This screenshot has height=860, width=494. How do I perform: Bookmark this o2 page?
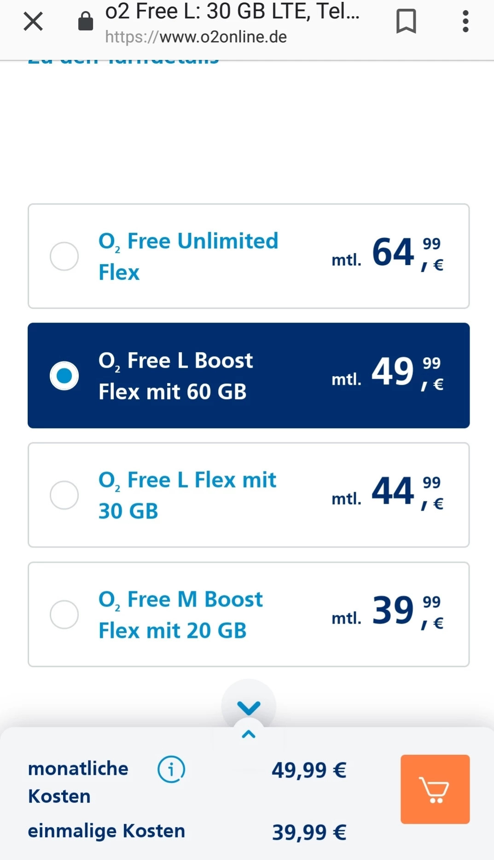406,22
